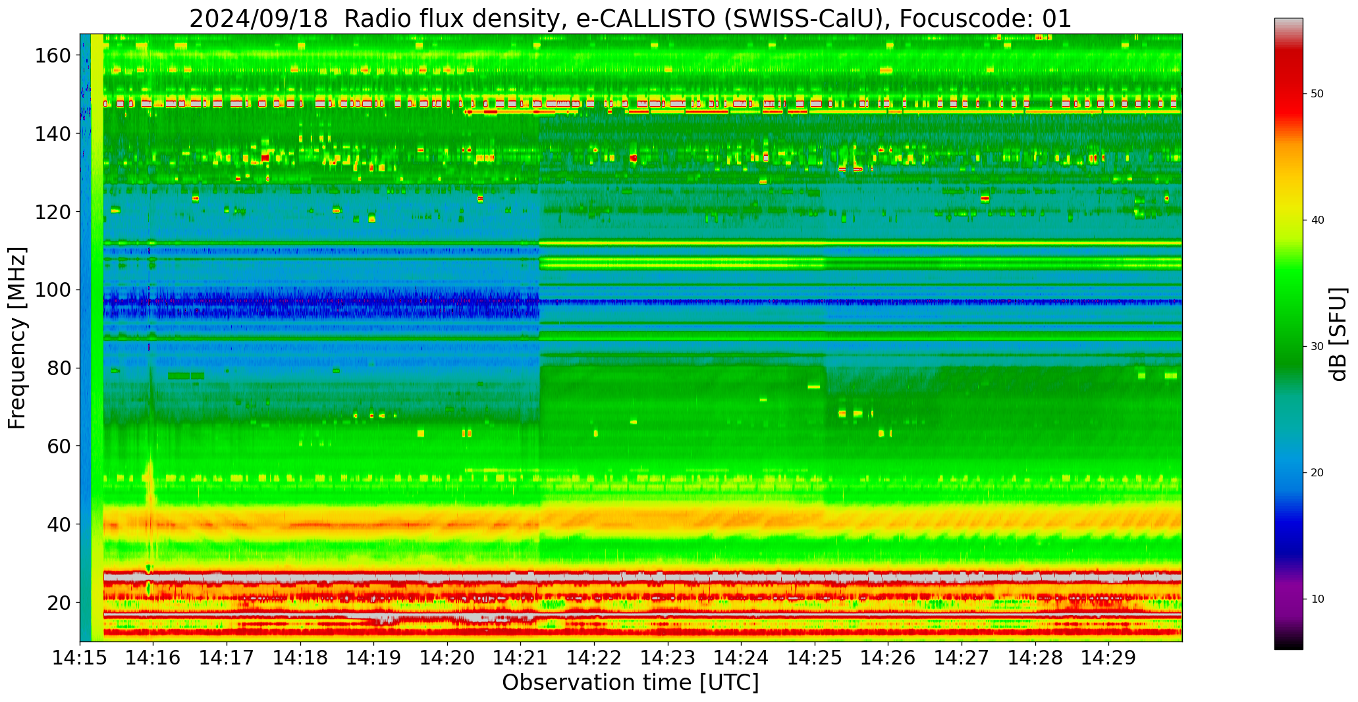The image size is (1358, 702).
Task: Click the colorbar tick label 20
Action: click(x=1317, y=472)
